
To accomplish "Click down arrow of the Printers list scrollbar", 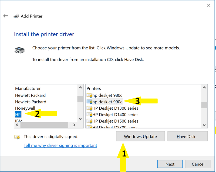I will tap(204, 125).
